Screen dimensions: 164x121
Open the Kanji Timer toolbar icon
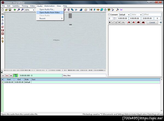tap(109, 10)
